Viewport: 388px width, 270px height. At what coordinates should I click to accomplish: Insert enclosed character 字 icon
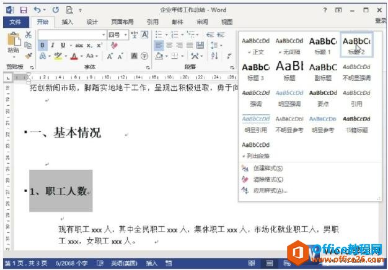(x=144, y=56)
